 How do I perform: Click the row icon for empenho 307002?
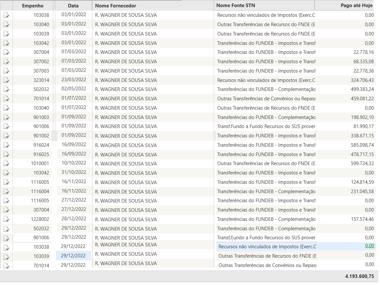[x=6, y=61]
